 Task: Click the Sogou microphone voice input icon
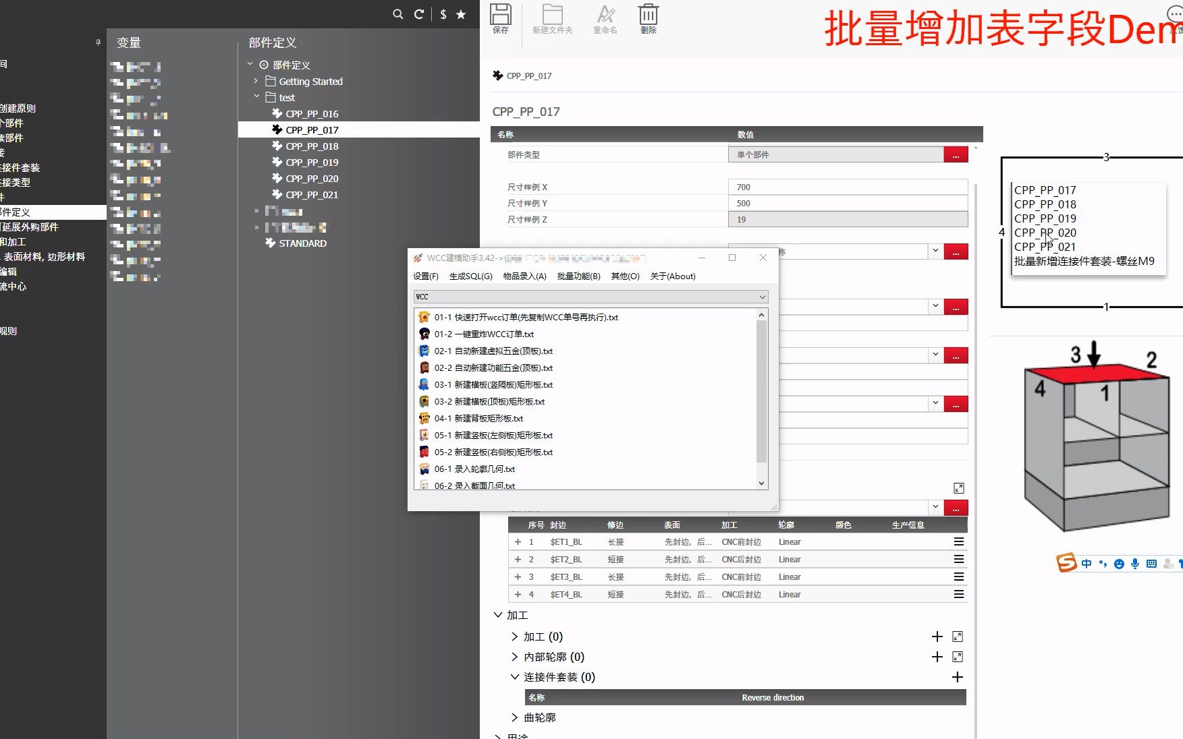coord(1135,564)
